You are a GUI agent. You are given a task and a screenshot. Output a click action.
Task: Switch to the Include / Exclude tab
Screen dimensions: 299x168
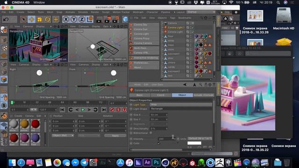204,95
